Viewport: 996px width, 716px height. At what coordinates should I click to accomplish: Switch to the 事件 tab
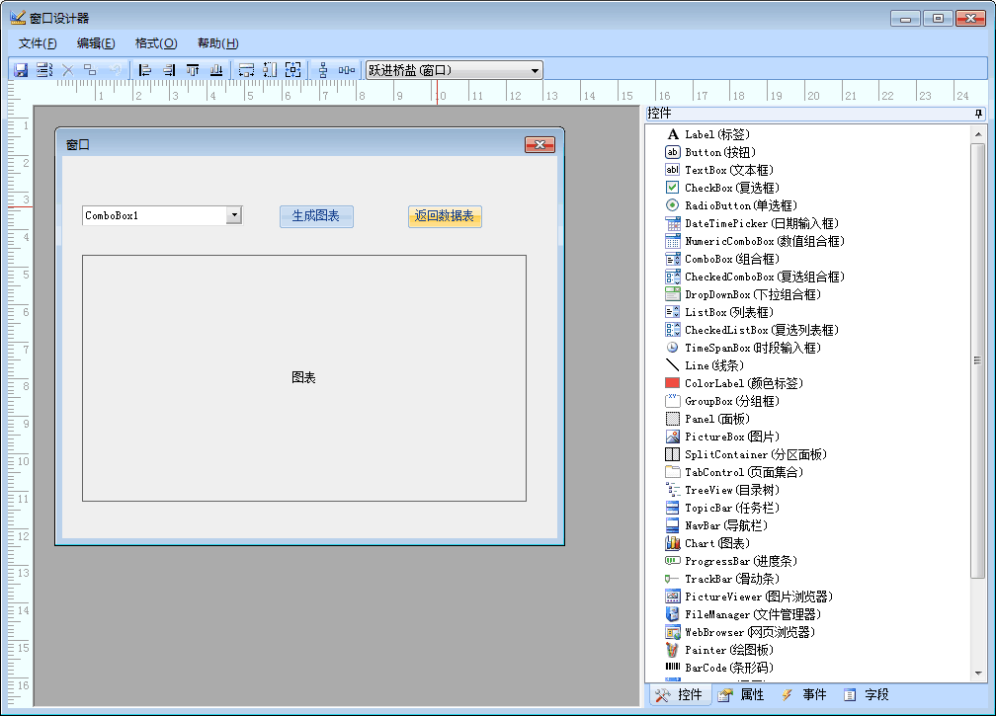[803, 695]
